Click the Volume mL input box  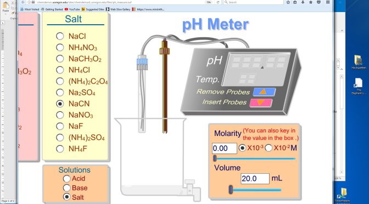255,179
